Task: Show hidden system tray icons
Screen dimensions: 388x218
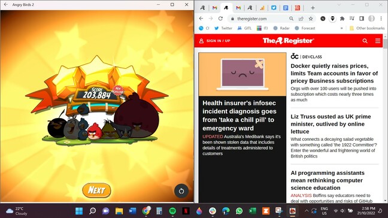Action: 307,211
